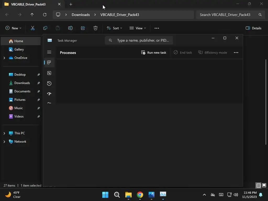Screen dimensions: 268x201
Task: Click Efficiency mode button
Action: pyautogui.click(x=213, y=52)
